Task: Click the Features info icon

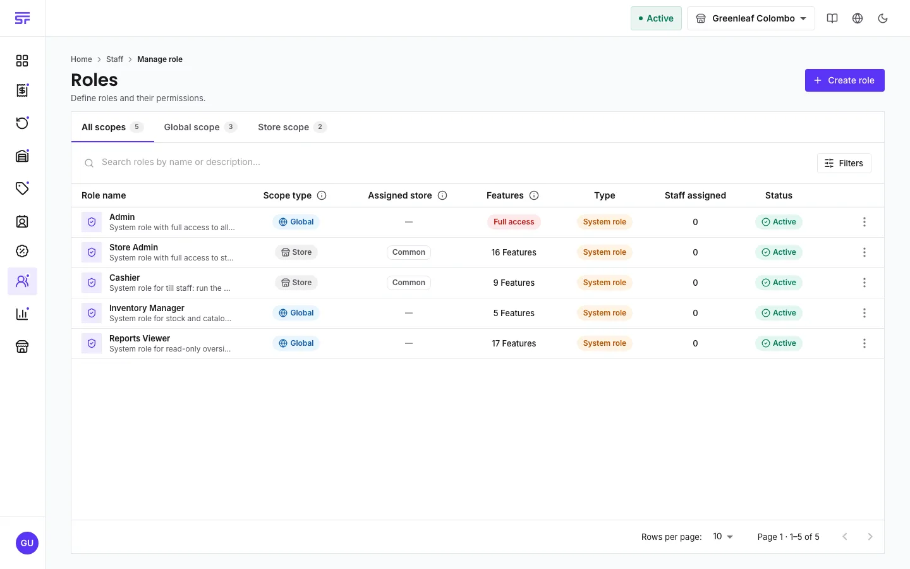Action: click(534, 195)
